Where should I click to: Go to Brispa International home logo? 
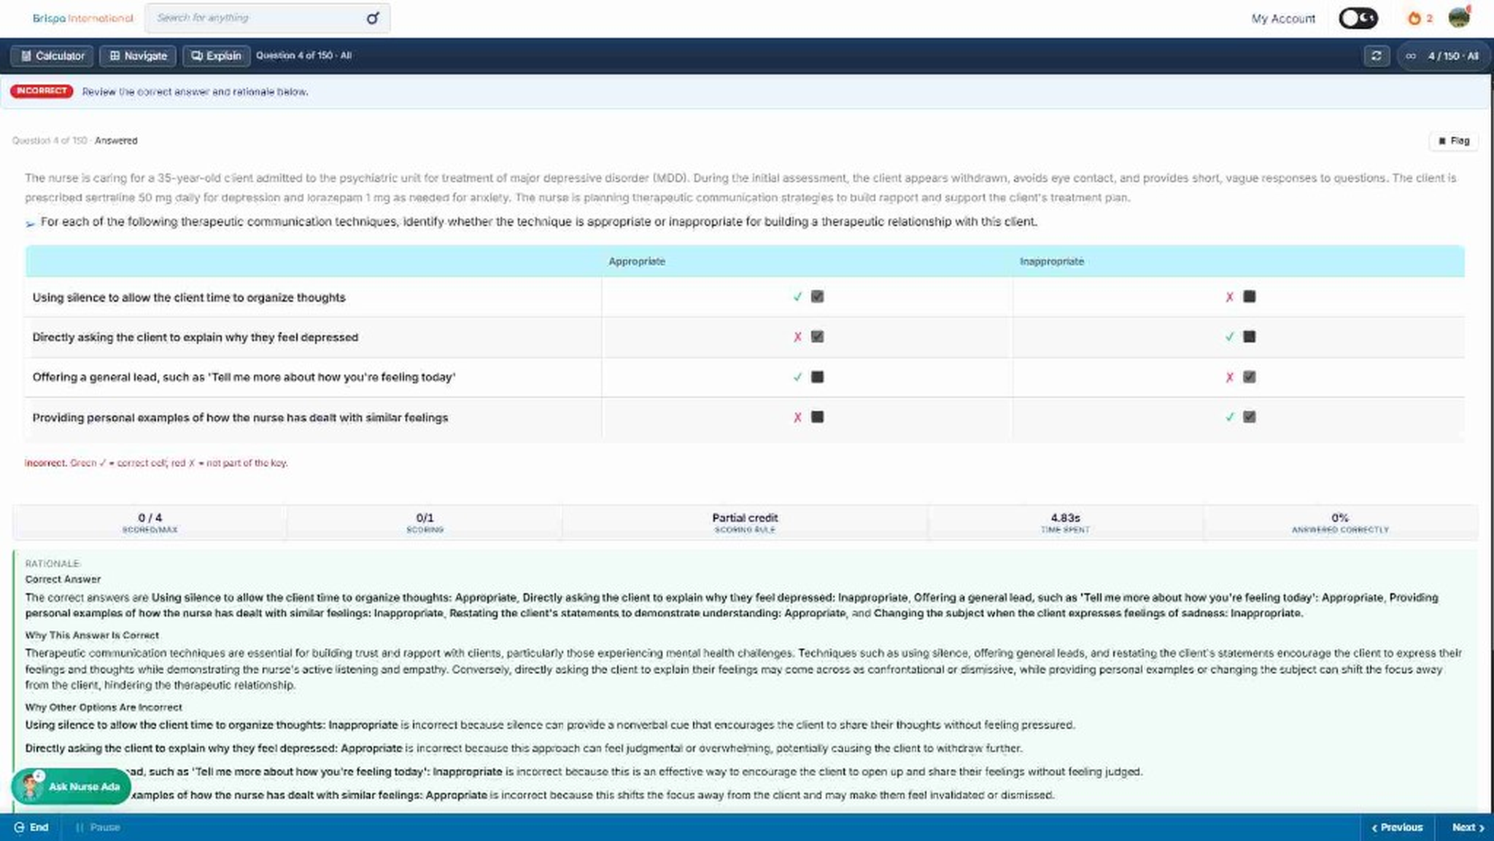click(x=82, y=18)
